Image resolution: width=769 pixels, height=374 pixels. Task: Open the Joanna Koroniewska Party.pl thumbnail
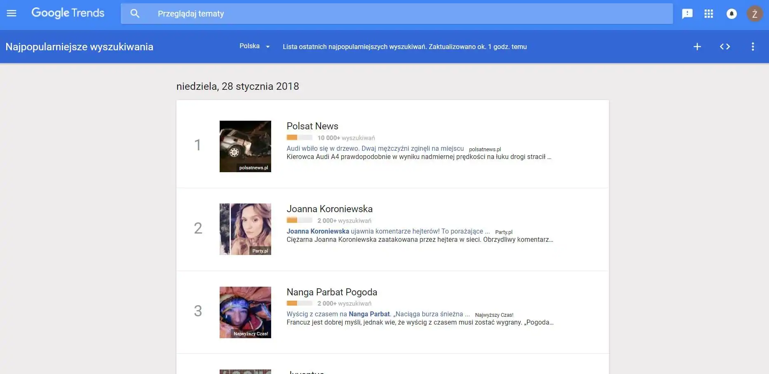pyautogui.click(x=245, y=229)
